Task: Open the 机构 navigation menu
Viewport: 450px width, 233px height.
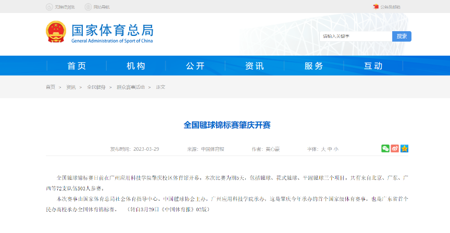Action: [136, 66]
